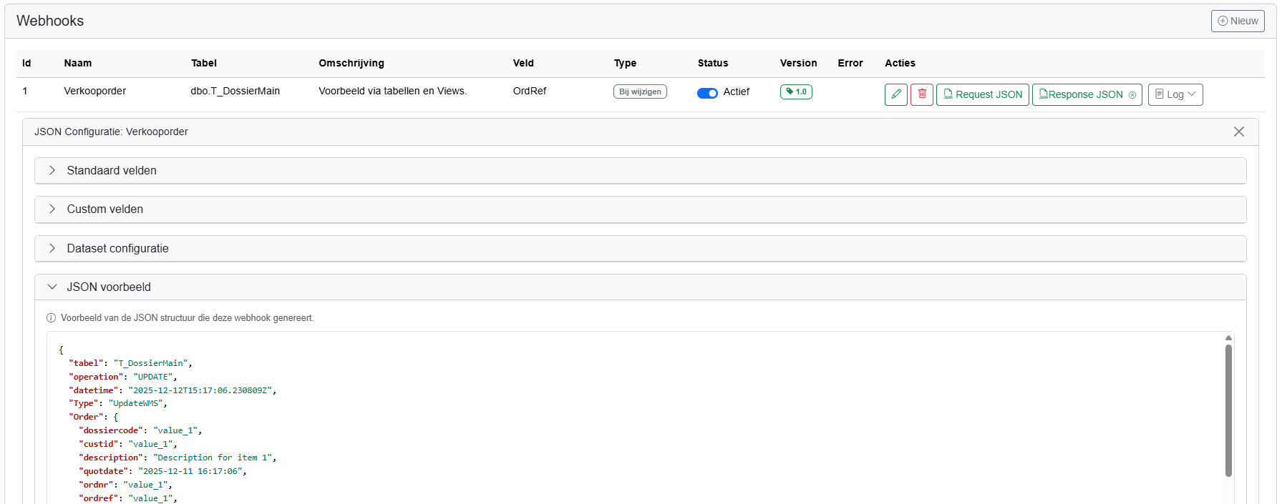Click the Id column header
Image resolution: width=1282 pixels, height=504 pixels.
pyautogui.click(x=26, y=63)
